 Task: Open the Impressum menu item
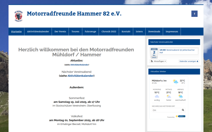[172, 32]
